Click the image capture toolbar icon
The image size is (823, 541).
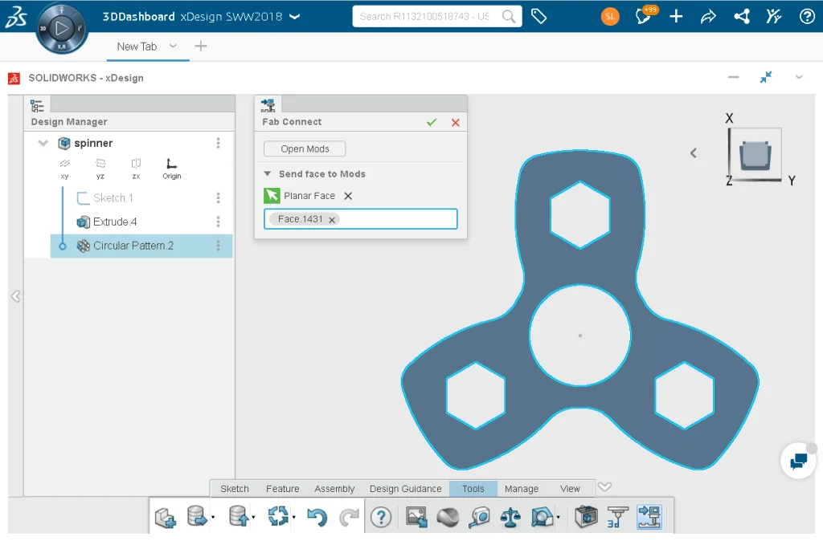pos(416,516)
